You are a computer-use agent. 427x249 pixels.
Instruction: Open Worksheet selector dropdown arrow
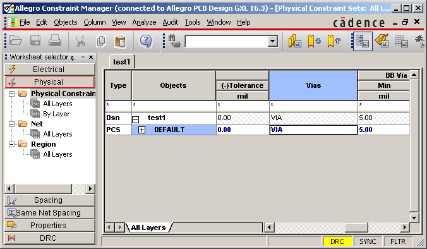[x=83, y=58]
